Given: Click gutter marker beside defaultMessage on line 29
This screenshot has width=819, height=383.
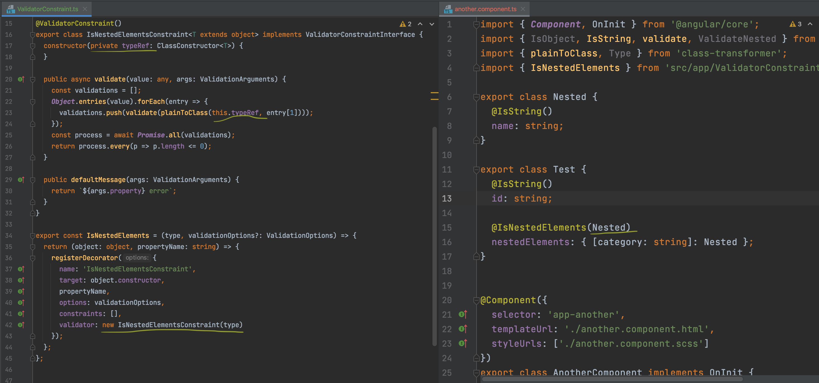Looking at the screenshot, I should [21, 179].
